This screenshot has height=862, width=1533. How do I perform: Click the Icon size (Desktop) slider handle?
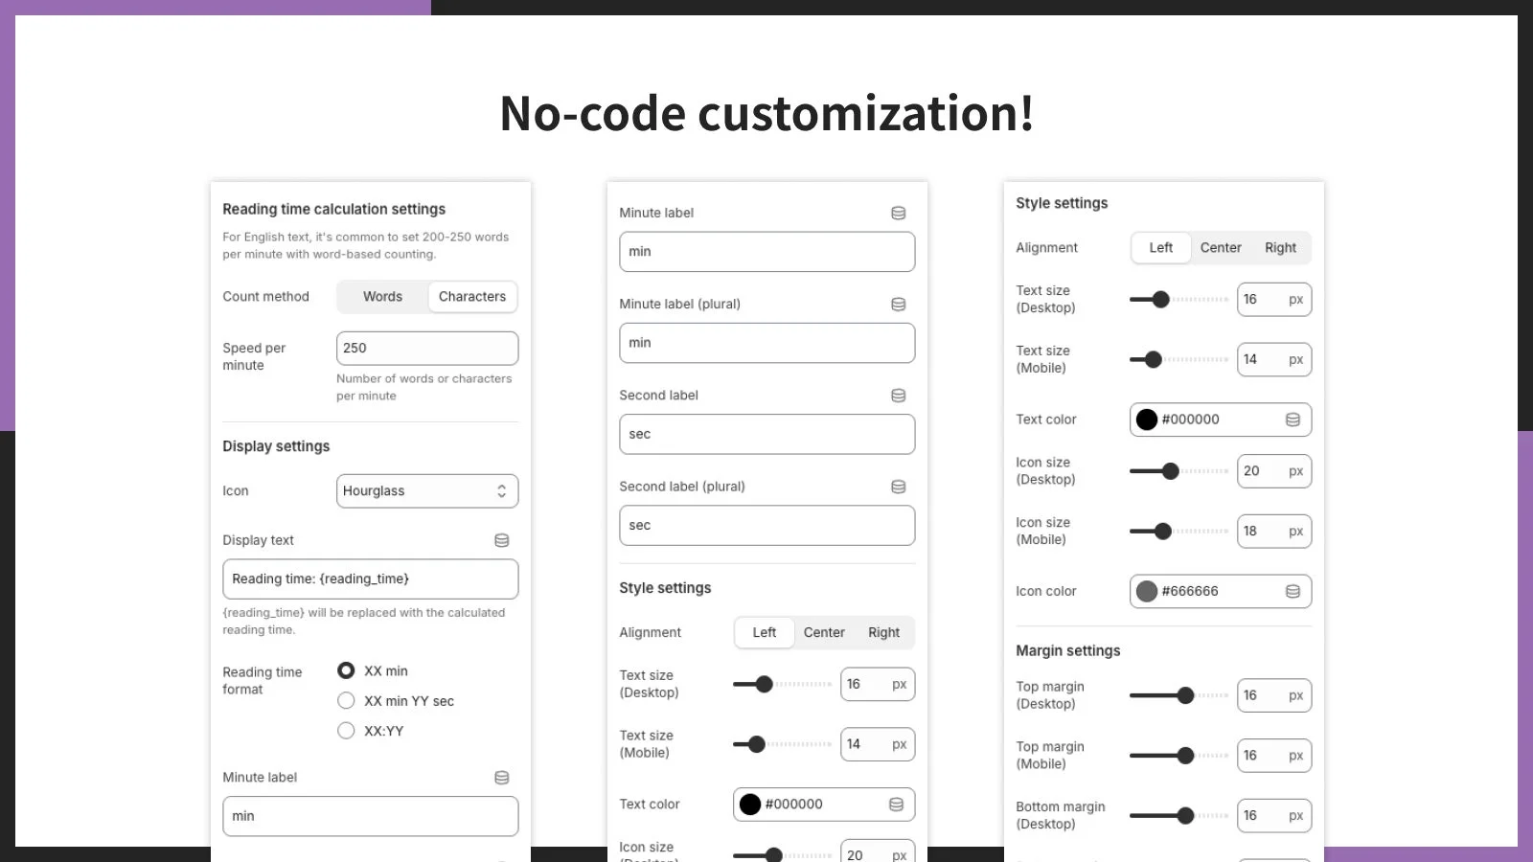point(1171,470)
